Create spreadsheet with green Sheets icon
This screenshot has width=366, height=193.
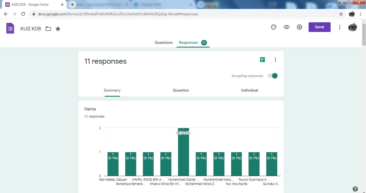[263, 60]
